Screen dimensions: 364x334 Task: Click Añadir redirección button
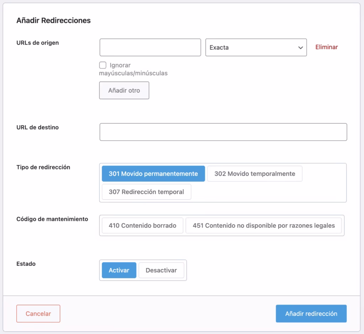[311, 314]
